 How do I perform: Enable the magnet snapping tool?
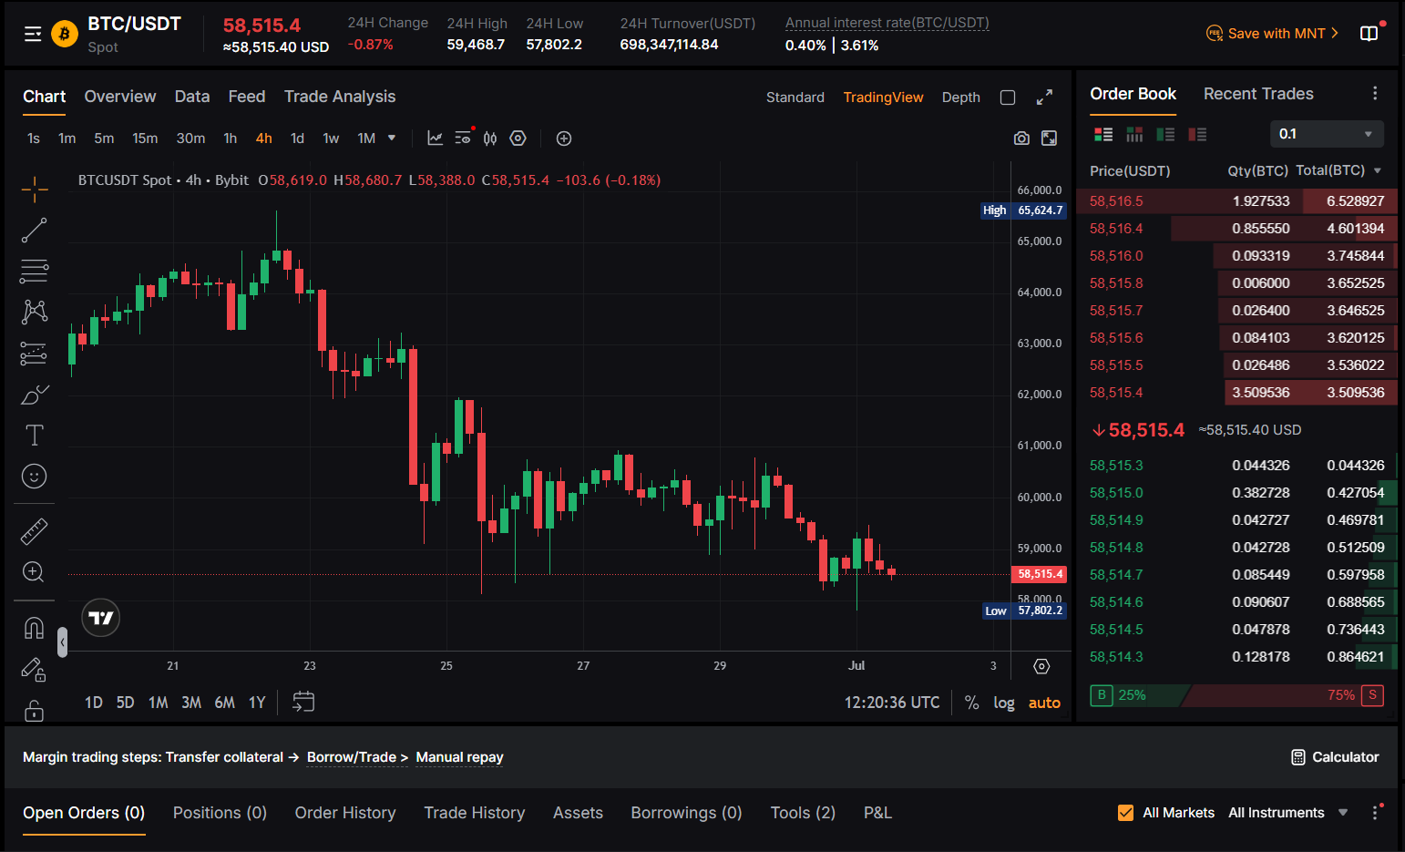[x=34, y=628]
